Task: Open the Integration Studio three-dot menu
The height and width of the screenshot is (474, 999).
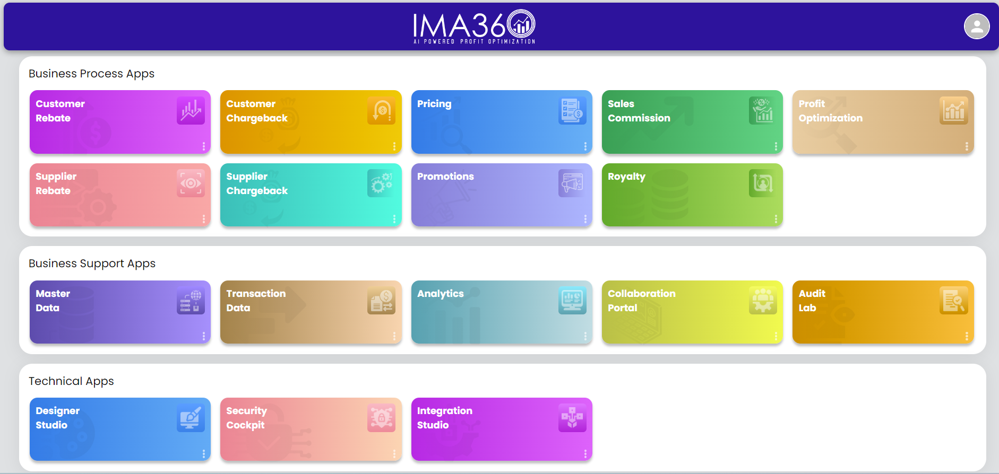Action: pos(585,454)
